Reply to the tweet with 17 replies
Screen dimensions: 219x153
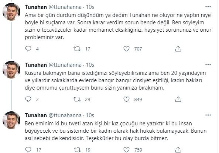pos(28,150)
